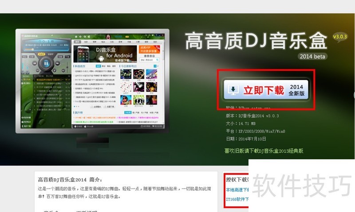Click the dancing silhouettes thumbnail in preview
This screenshot has width=355, height=212.
pyautogui.click(x=138, y=100)
